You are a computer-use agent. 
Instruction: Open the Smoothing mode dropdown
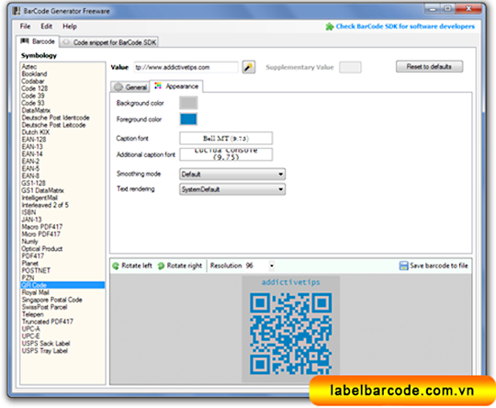[232, 174]
